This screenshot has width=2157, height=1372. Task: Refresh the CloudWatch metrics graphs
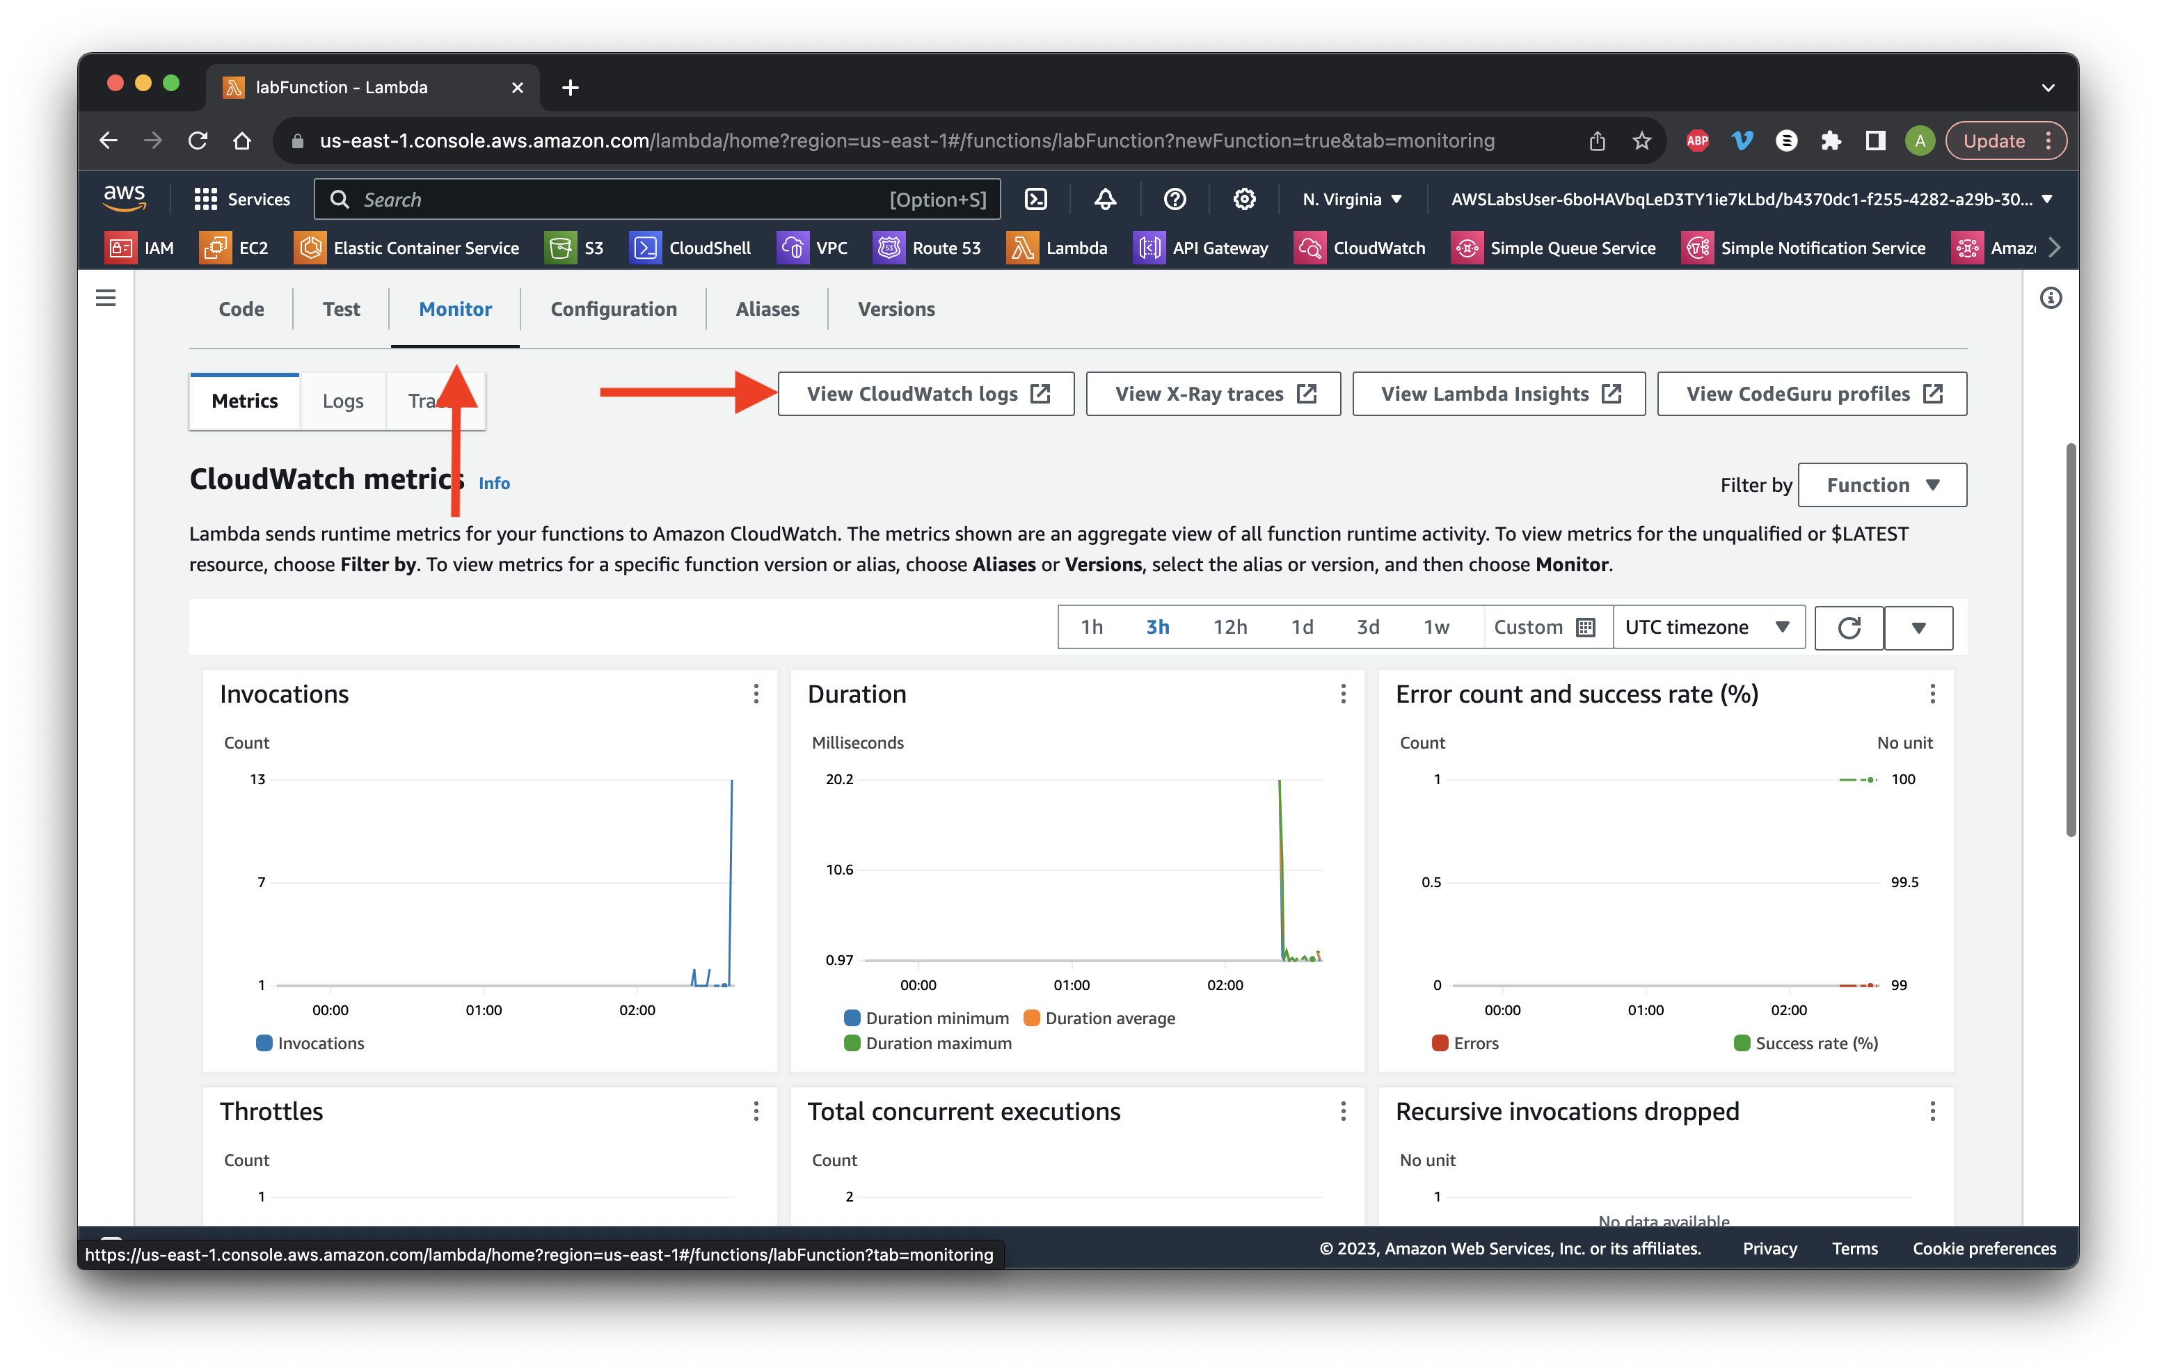click(1849, 627)
